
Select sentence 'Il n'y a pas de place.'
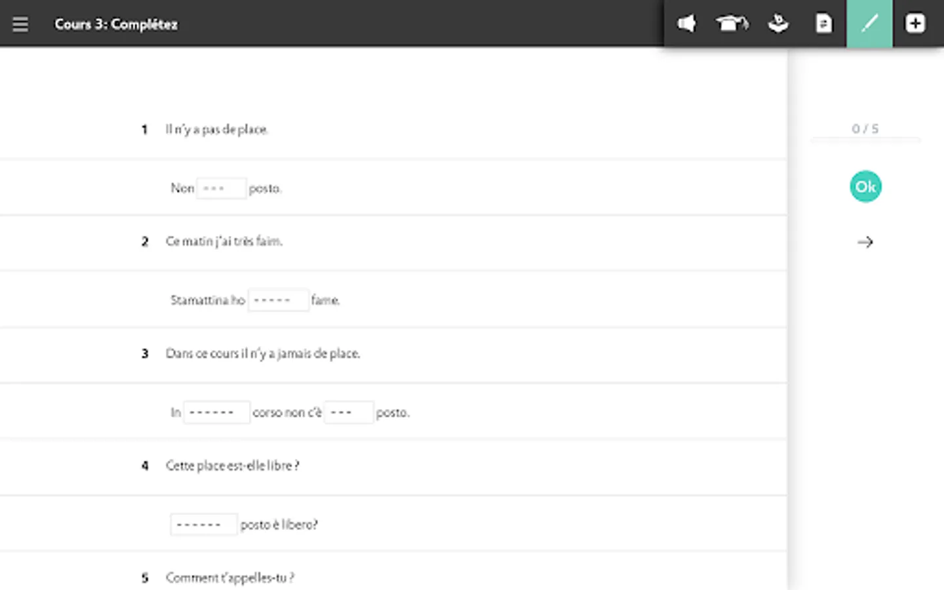point(217,130)
